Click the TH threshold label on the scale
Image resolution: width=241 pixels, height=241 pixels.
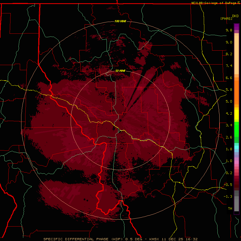point(230,209)
